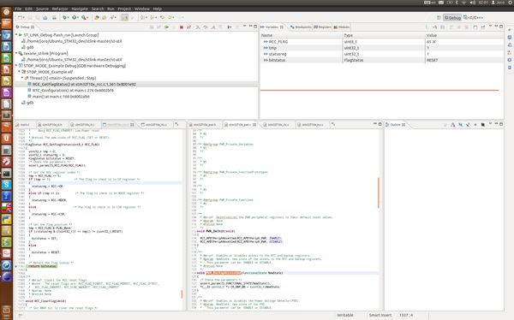Open the Navigate menu
The height and width of the screenshot is (320, 514).
coord(80,9)
